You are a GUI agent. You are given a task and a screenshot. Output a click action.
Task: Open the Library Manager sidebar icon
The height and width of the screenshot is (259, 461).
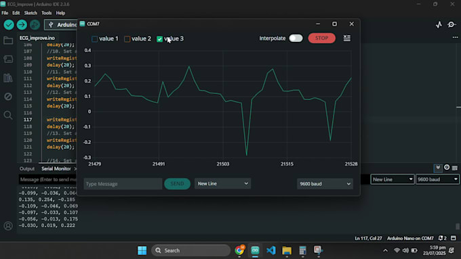(x=8, y=78)
